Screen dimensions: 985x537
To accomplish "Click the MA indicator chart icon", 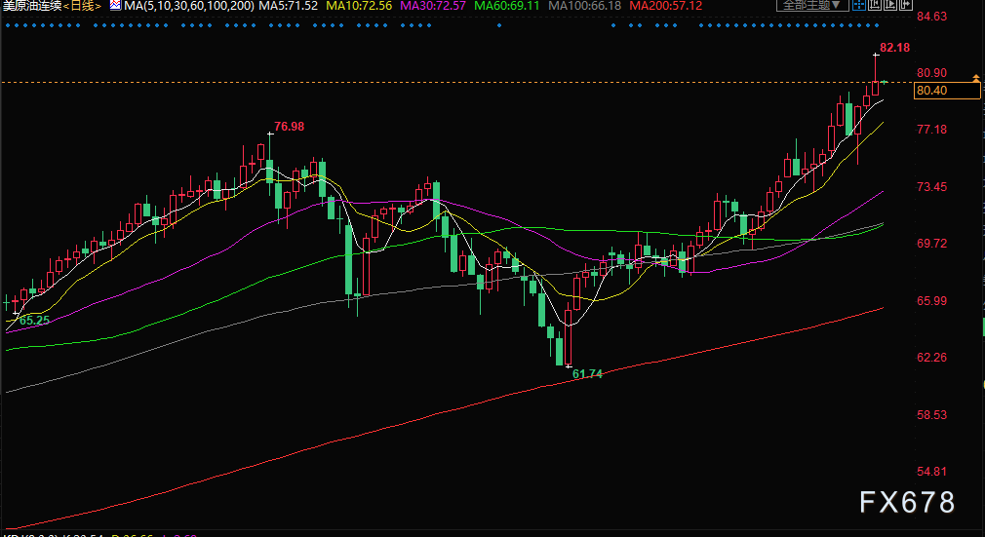I will pos(115,6).
